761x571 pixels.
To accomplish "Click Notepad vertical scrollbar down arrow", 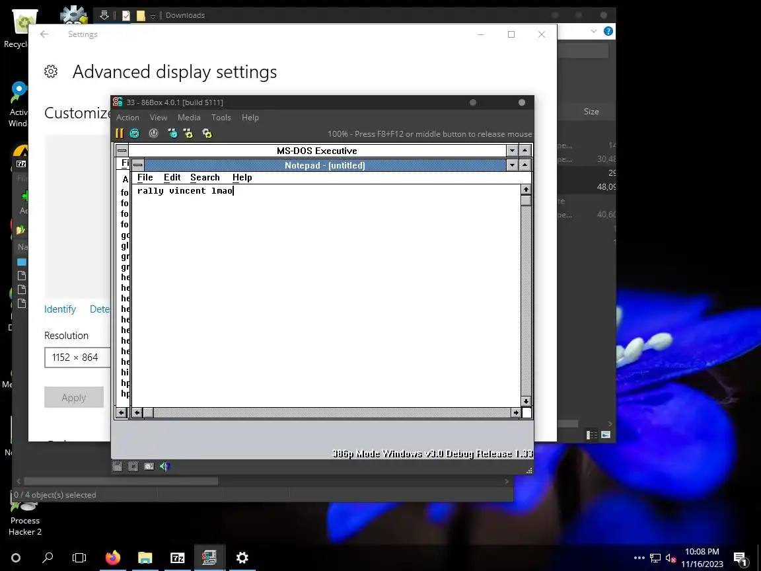I will (526, 402).
